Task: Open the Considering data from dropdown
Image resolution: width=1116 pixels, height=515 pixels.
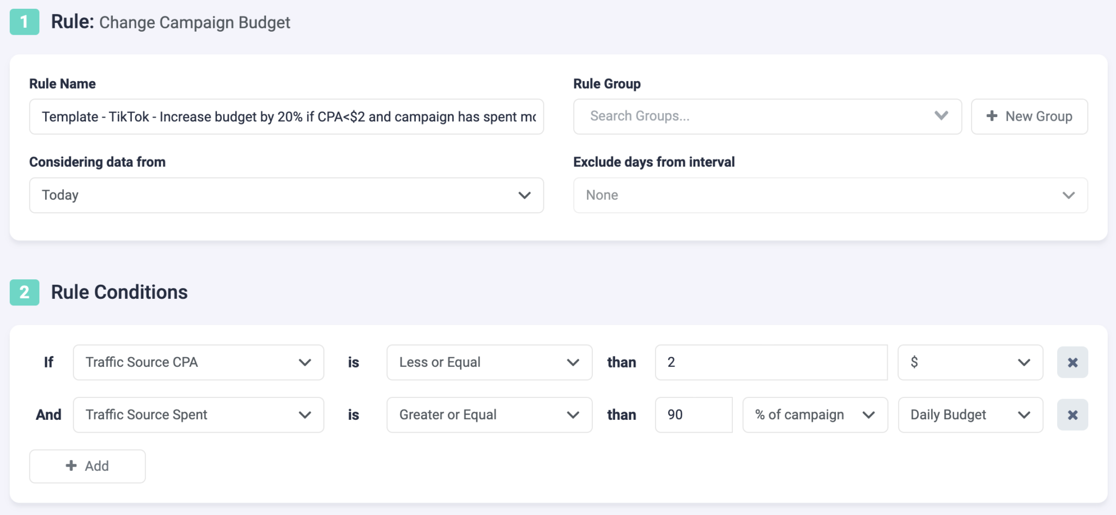Action: click(x=286, y=195)
